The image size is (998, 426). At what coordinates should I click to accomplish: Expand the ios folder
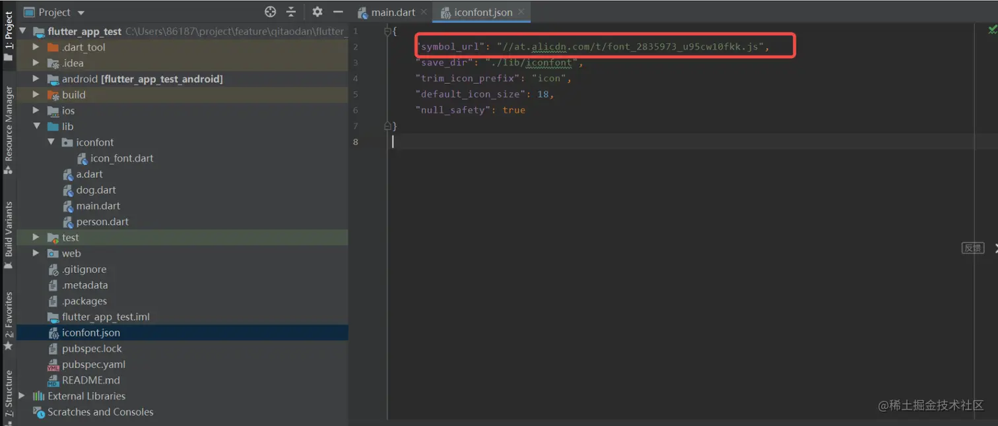(36, 110)
